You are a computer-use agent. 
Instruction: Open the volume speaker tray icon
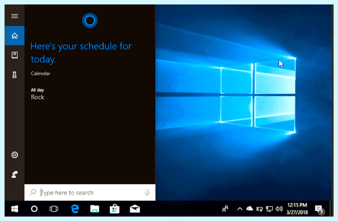click(279, 209)
